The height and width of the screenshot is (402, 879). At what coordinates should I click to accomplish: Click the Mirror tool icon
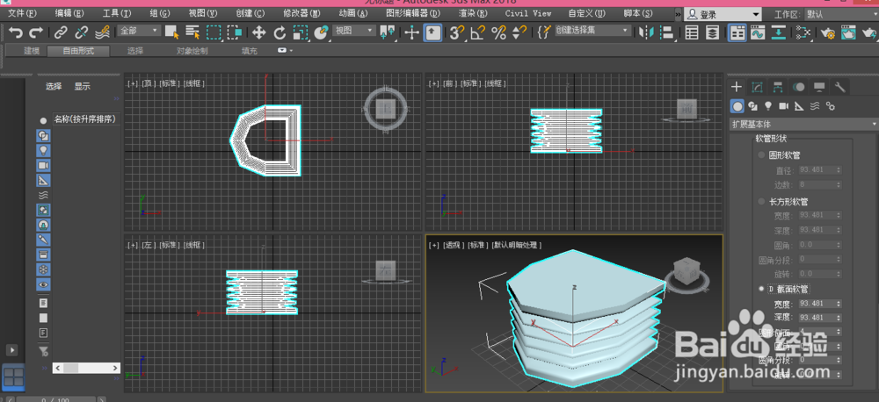(647, 32)
